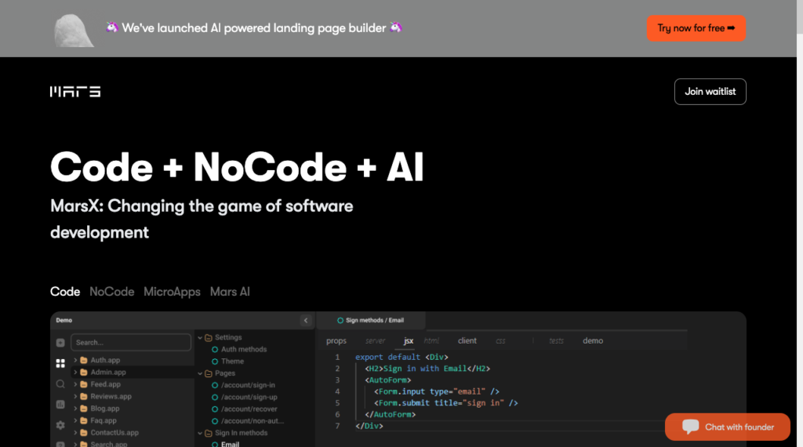
Task: Click the circle icon beside /account/sign-in
Action: [x=215, y=385]
